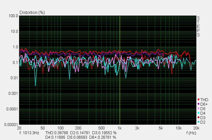Click the 10k x-axis tick label
The image size is (212, 140).
point(179,128)
